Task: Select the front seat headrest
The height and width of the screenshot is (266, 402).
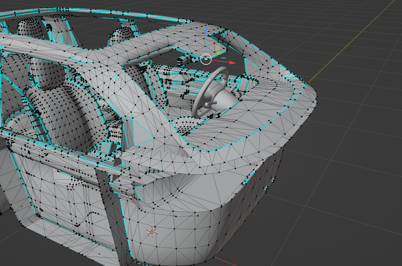Action: click(x=46, y=74)
